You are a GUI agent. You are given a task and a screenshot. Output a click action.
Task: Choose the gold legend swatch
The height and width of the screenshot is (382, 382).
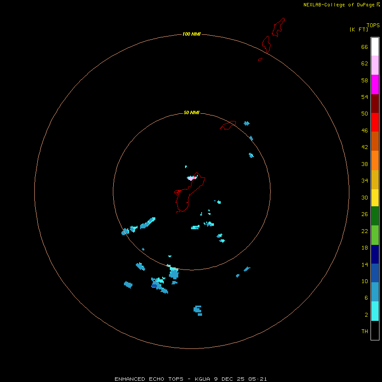click(x=375, y=180)
